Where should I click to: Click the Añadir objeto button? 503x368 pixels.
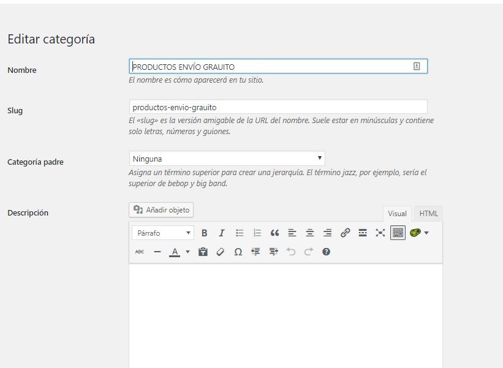coord(161,210)
